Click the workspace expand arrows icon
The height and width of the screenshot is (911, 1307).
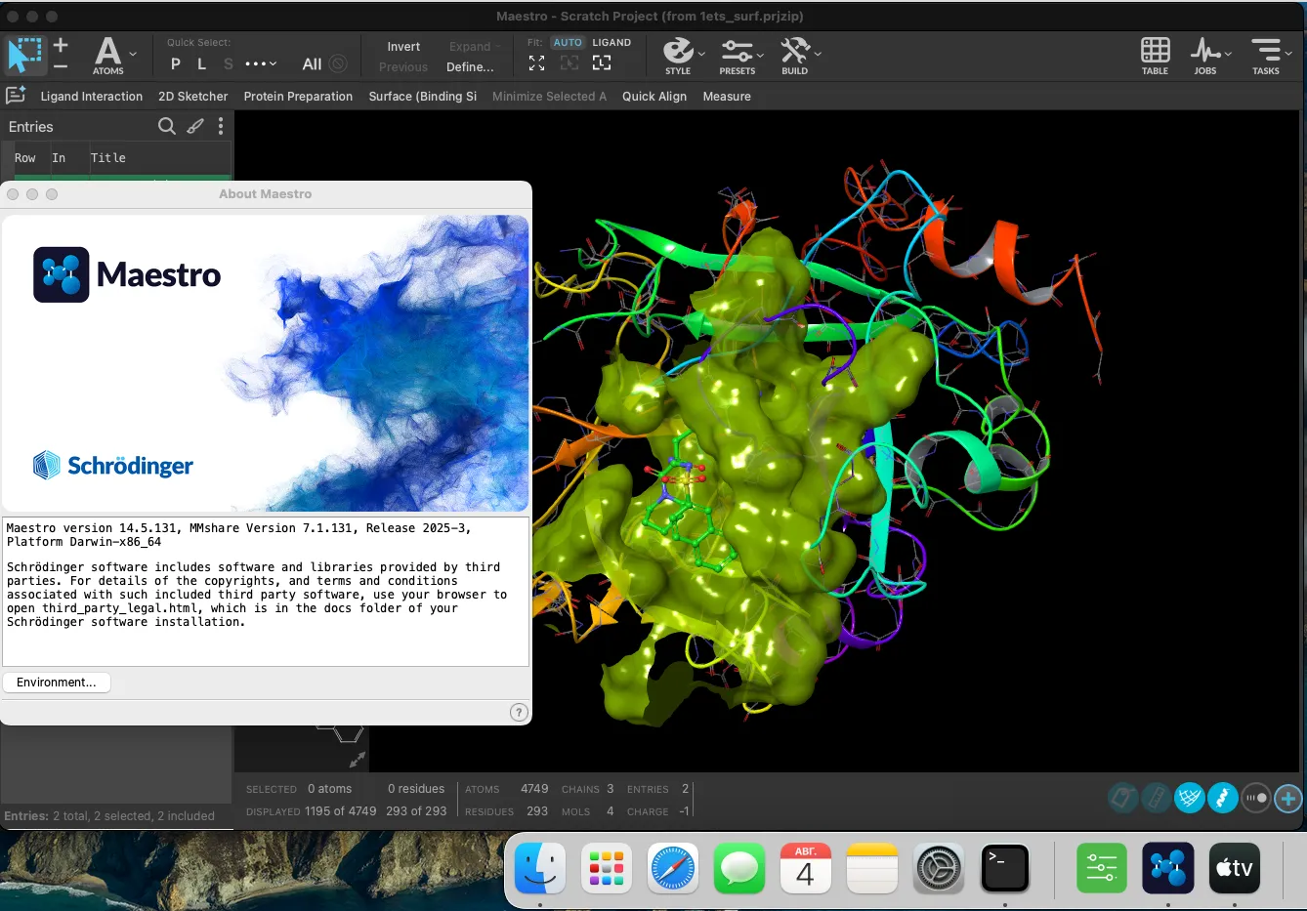pyautogui.click(x=358, y=760)
